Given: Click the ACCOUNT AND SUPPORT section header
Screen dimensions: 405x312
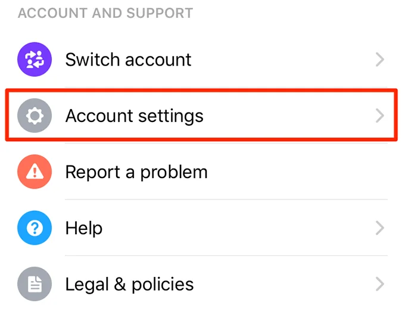Looking at the screenshot, I should (105, 13).
